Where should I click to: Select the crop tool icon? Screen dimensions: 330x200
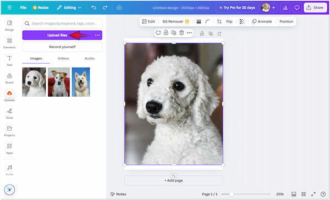[219, 21]
